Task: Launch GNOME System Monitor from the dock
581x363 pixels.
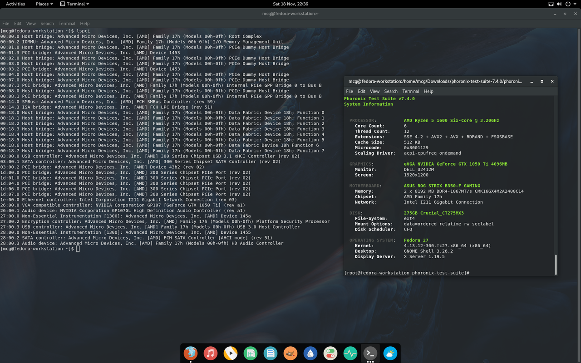Action: point(350,353)
